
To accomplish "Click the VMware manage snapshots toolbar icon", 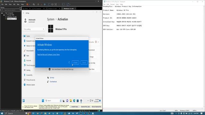I will point(45,4).
